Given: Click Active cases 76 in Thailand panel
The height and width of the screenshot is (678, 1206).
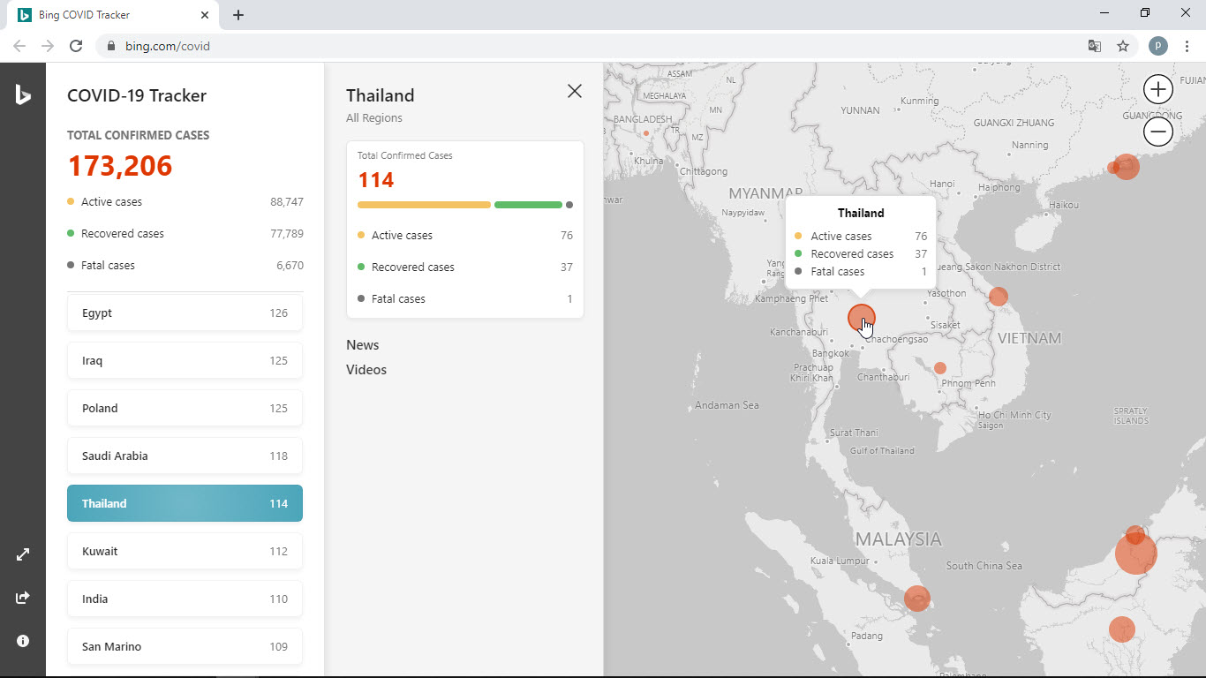Looking at the screenshot, I should pyautogui.click(x=465, y=236).
